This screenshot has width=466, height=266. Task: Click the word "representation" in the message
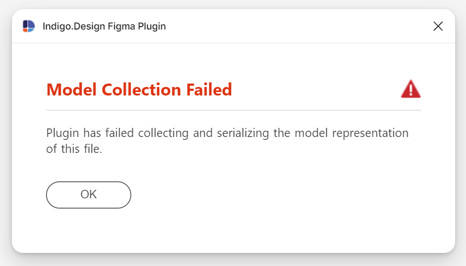[x=371, y=134]
